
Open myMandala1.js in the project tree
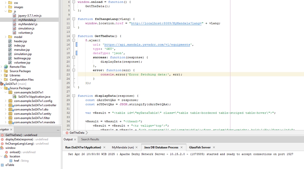click(28, 24)
